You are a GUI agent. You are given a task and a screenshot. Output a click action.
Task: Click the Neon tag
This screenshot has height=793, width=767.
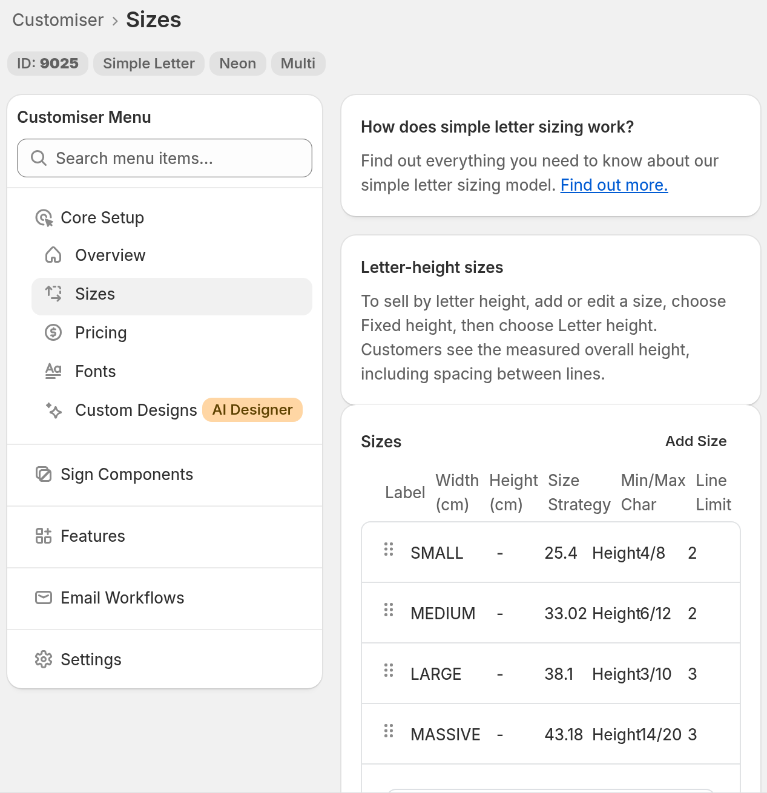[238, 64]
